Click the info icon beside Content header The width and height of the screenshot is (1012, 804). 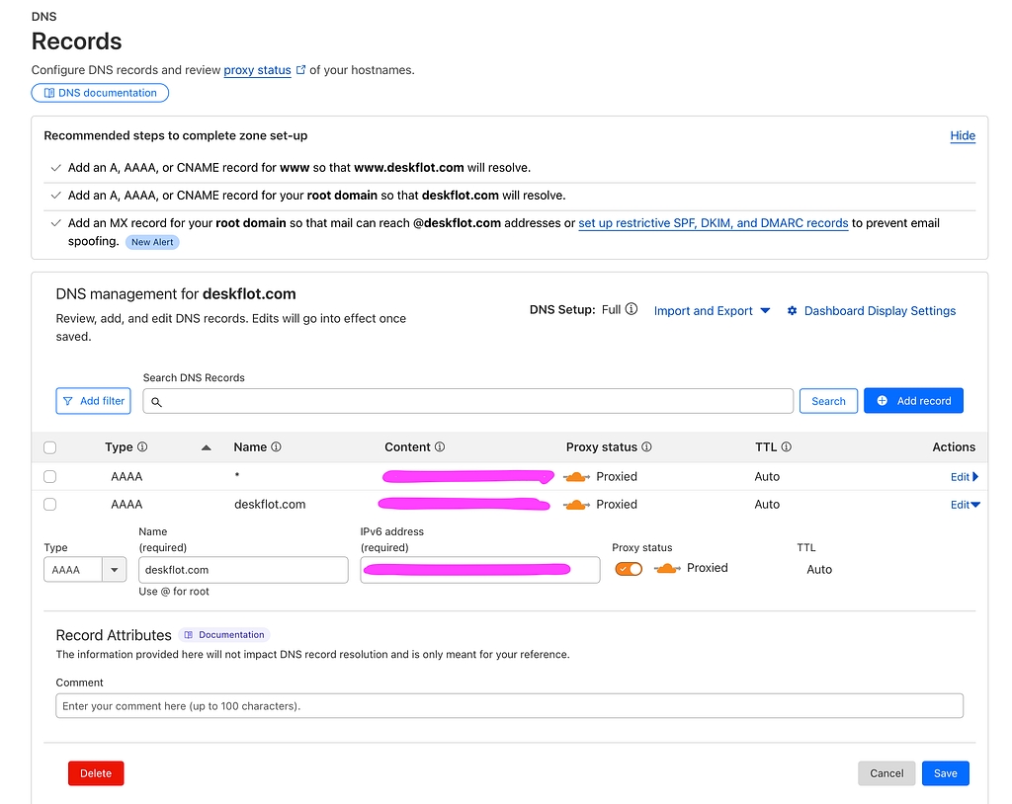click(x=440, y=446)
